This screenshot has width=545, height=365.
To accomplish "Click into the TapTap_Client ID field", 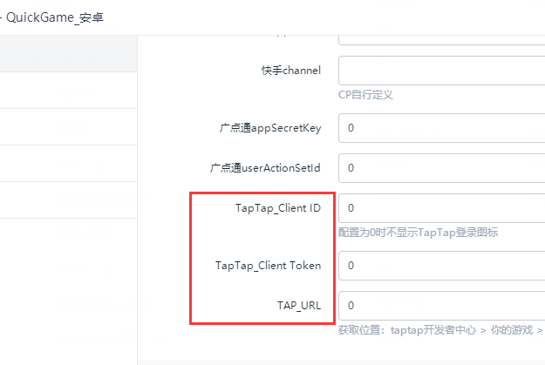I will click(x=442, y=208).
